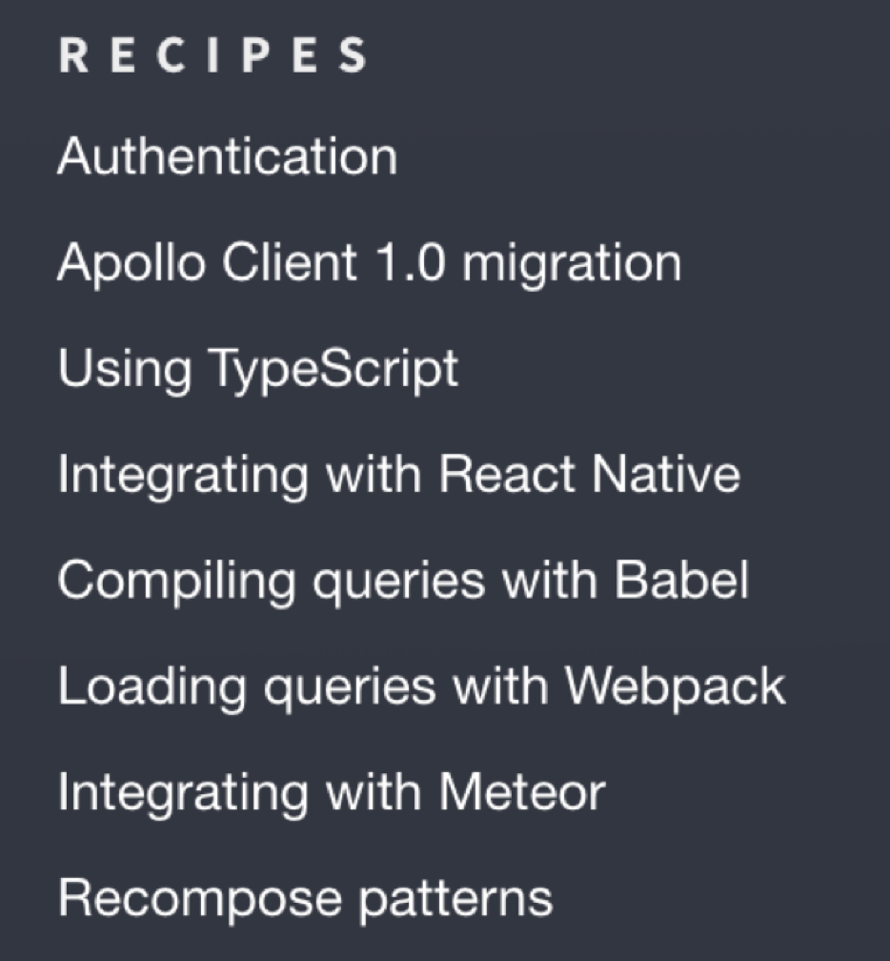Pick the TypeScript usage recipe
Image resolution: width=890 pixels, height=961 pixels.
pyautogui.click(x=257, y=369)
